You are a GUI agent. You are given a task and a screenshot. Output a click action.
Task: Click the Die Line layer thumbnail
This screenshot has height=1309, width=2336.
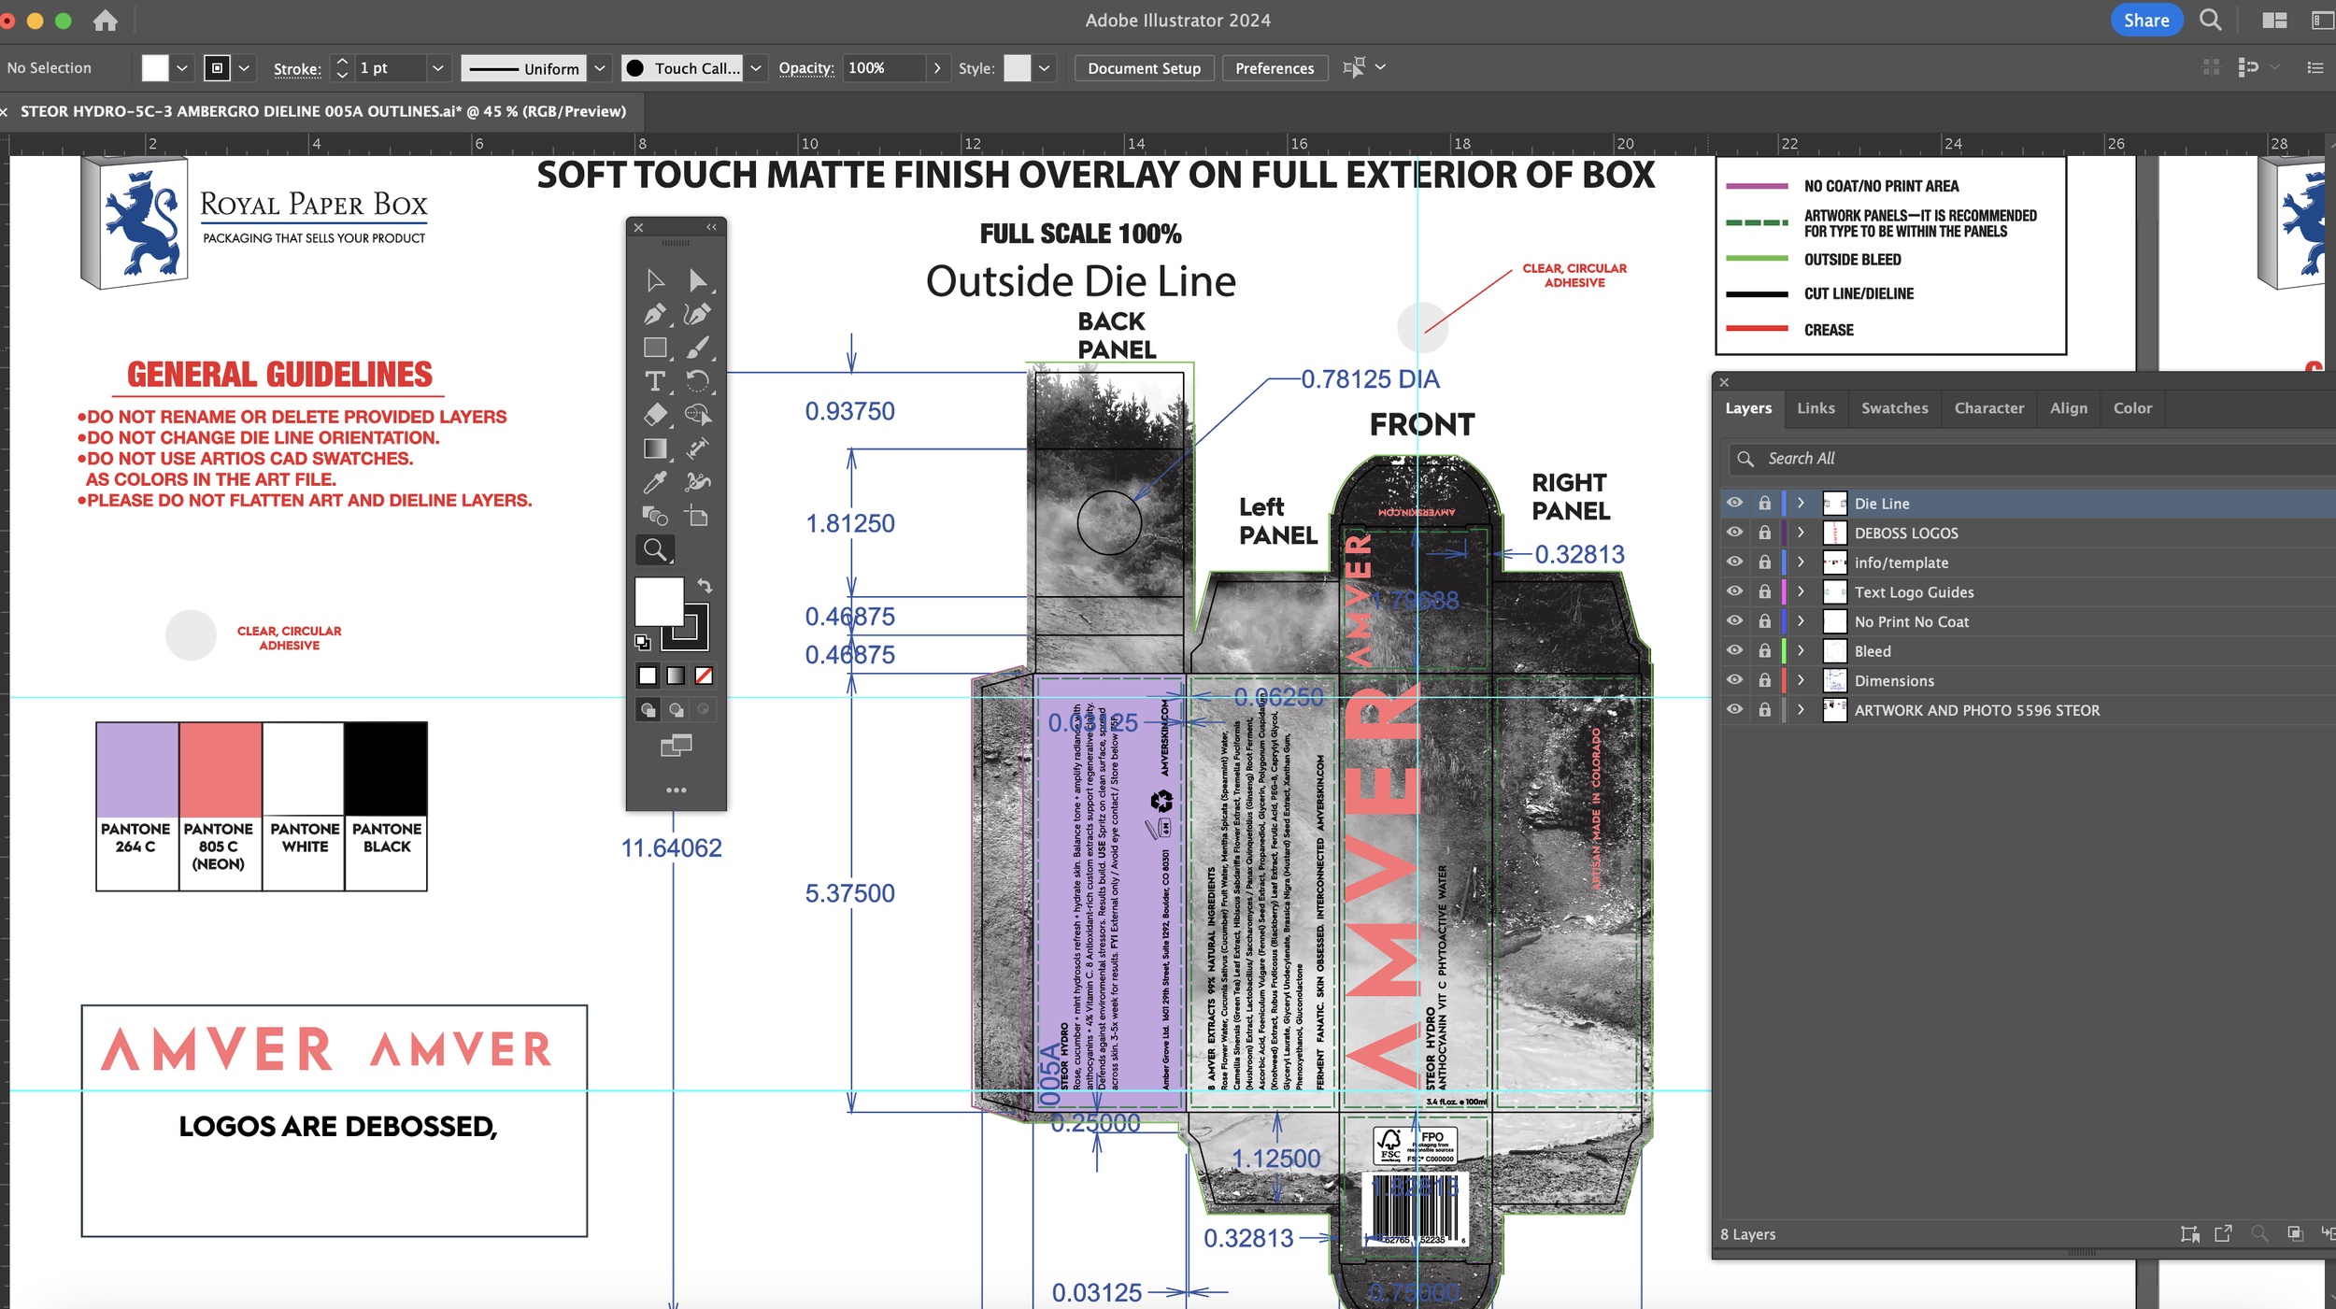pyautogui.click(x=1834, y=503)
